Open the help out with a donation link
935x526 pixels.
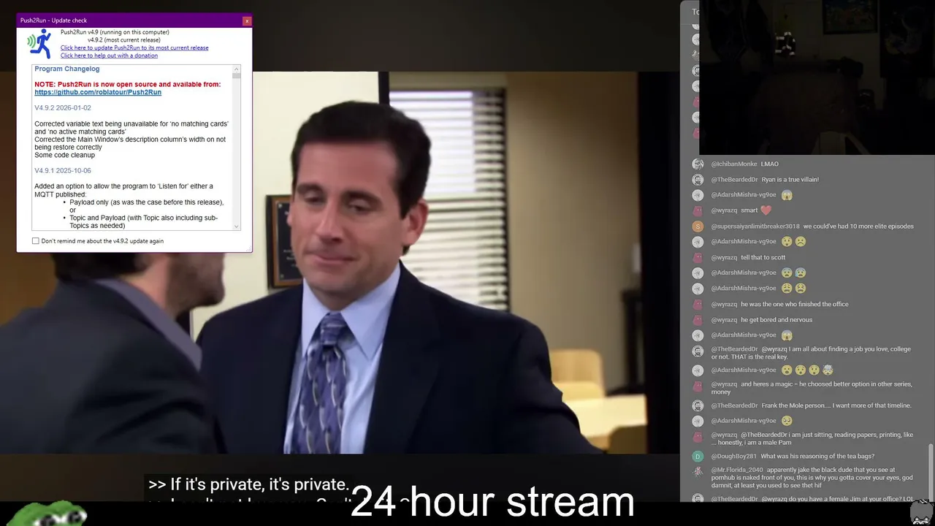click(109, 56)
